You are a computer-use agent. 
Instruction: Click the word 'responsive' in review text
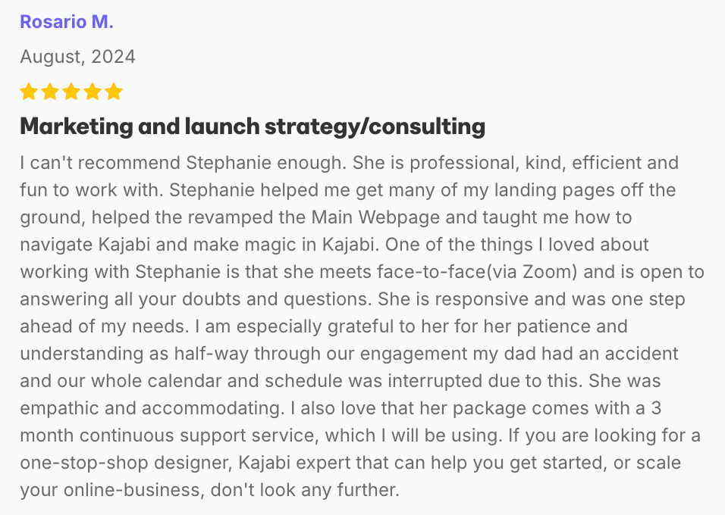click(482, 299)
